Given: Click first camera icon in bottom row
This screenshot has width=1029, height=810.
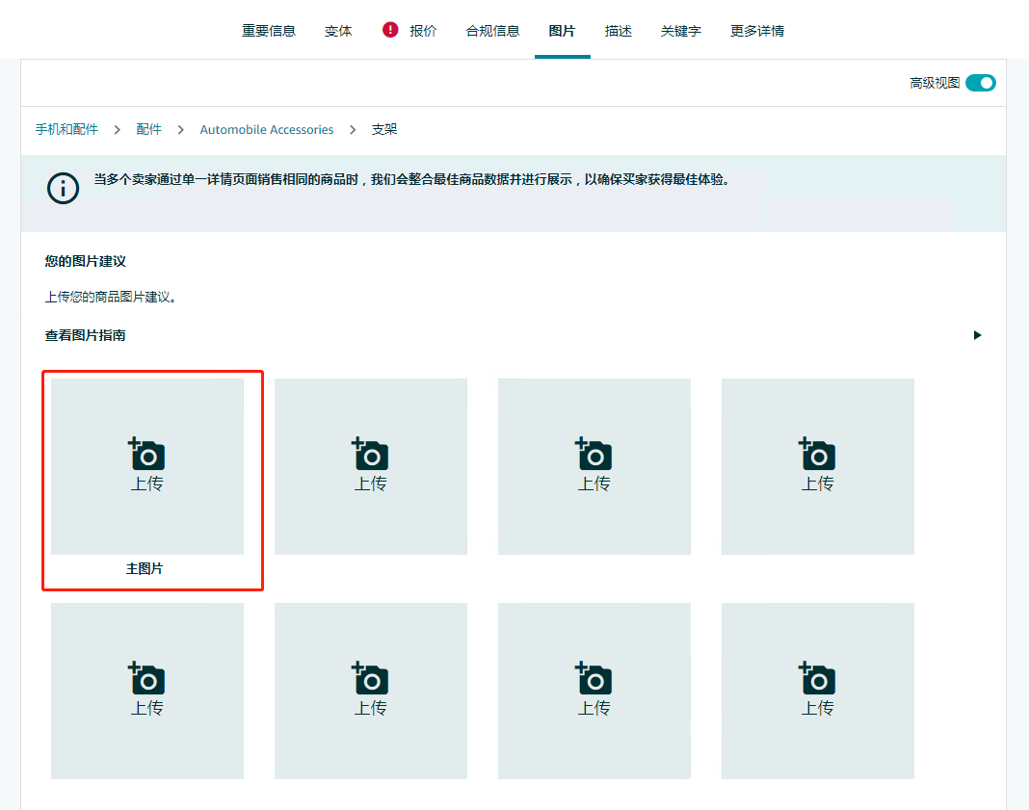Looking at the screenshot, I should click(x=147, y=679).
